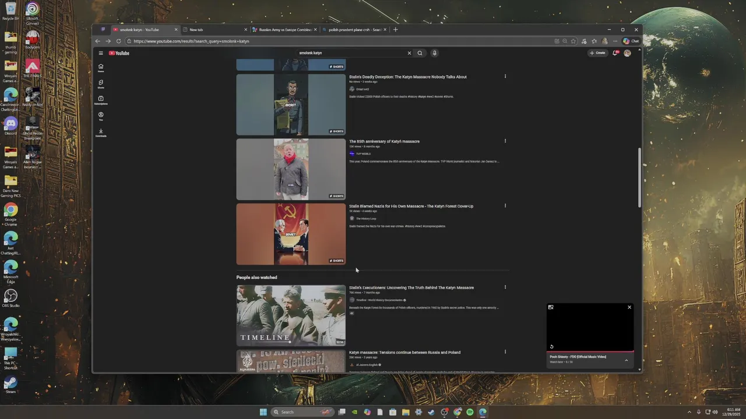Open File Explorer from the taskbar
This screenshot has height=419, width=746.
406,412
